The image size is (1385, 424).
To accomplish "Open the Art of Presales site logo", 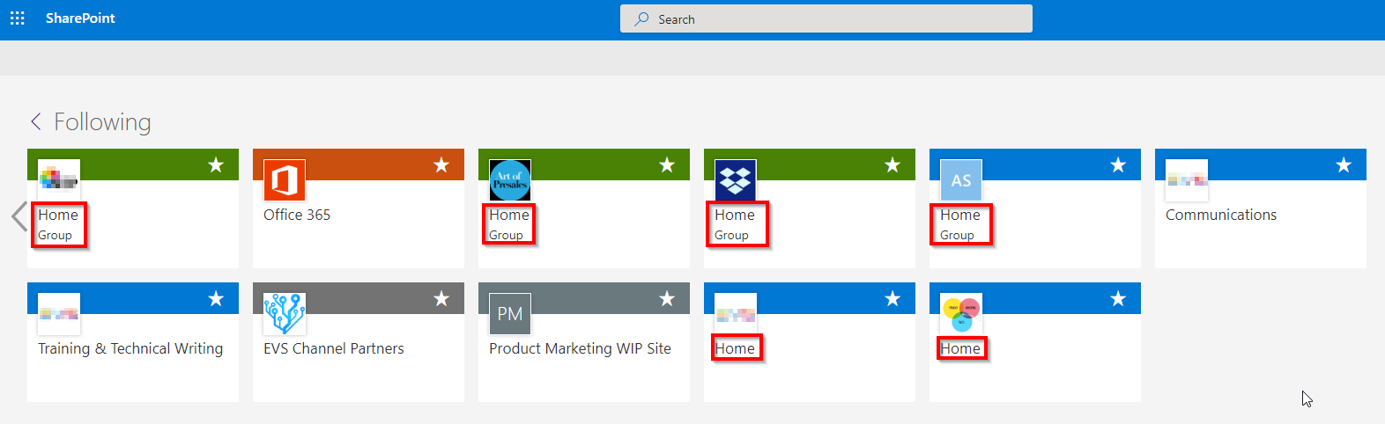I will coord(510,180).
